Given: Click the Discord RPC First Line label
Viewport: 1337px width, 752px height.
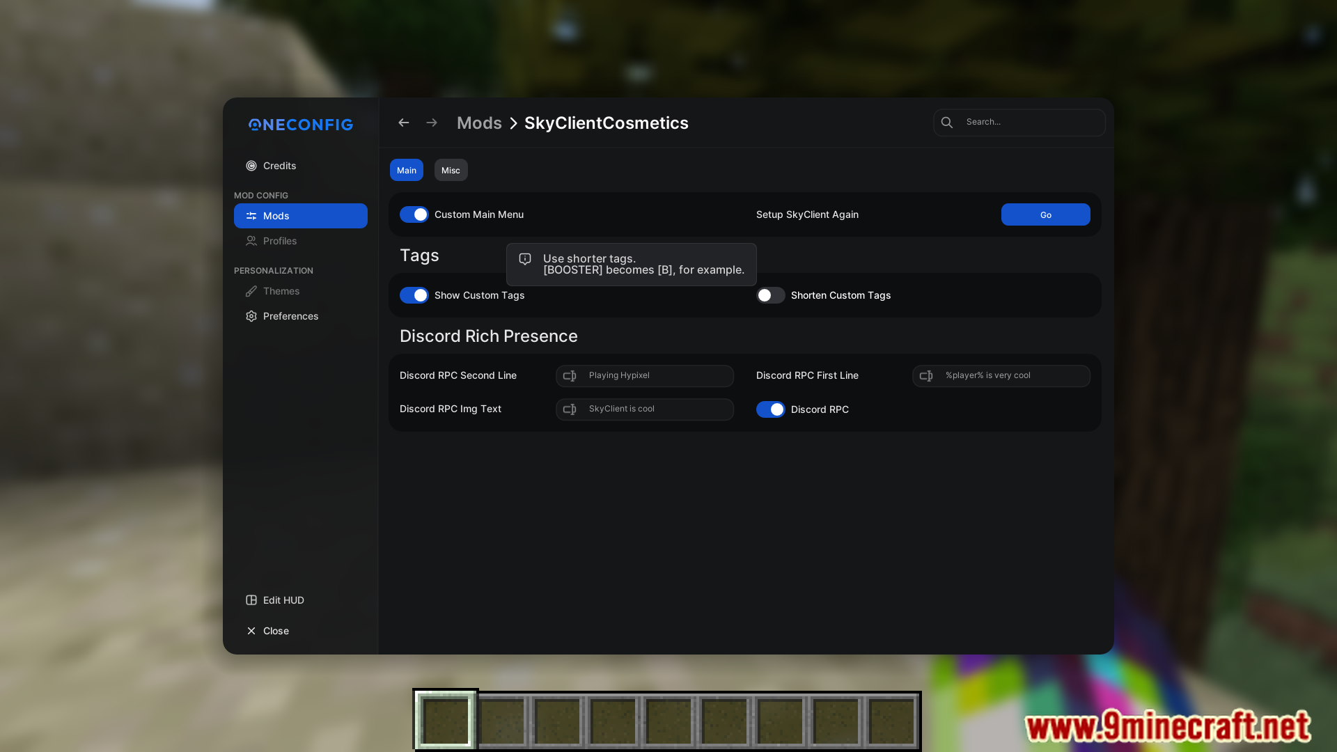Looking at the screenshot, I should [x=807, y=376].
